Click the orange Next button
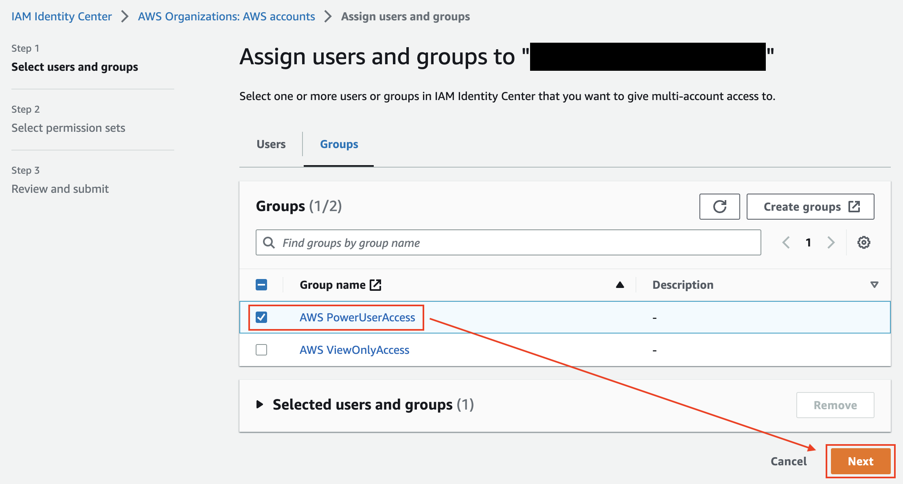The image size is (903, 484). [860, 461]
